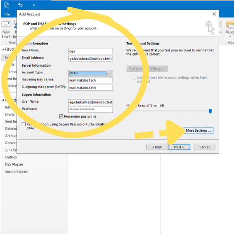Viewport: 234px width, 234px height.
Task: Click the Undo arrow in the title bar
Action: pyautogui.click(x=20, y=5)
